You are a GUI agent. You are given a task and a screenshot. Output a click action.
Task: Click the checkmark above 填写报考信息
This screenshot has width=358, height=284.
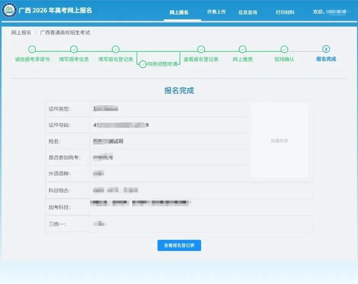[74, 49]
